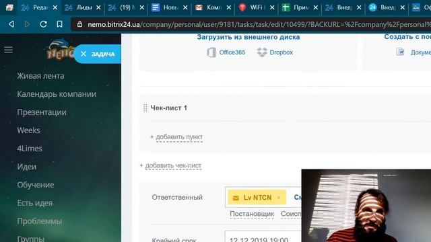
Task: Click + добавить пункт
Action: tap(176, 137)
